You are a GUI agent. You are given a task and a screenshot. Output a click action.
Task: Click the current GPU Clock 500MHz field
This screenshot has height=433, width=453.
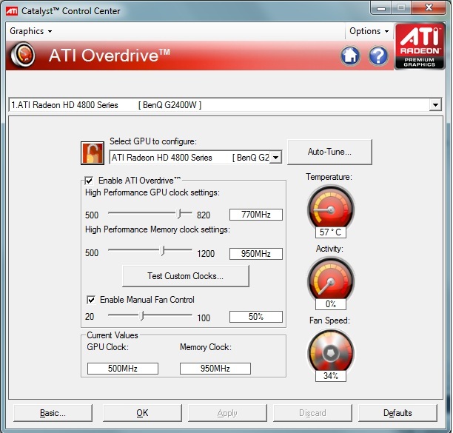(123, 369)
